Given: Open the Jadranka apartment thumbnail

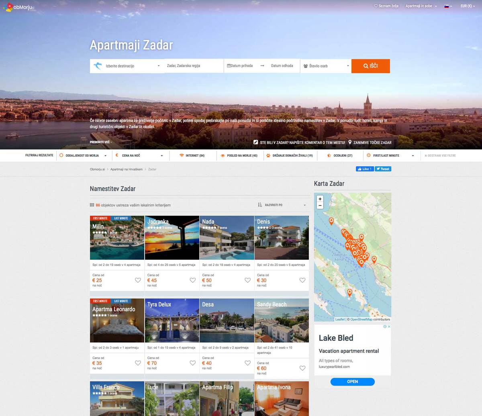Looking at the screenshot, I should click(172, 238).
